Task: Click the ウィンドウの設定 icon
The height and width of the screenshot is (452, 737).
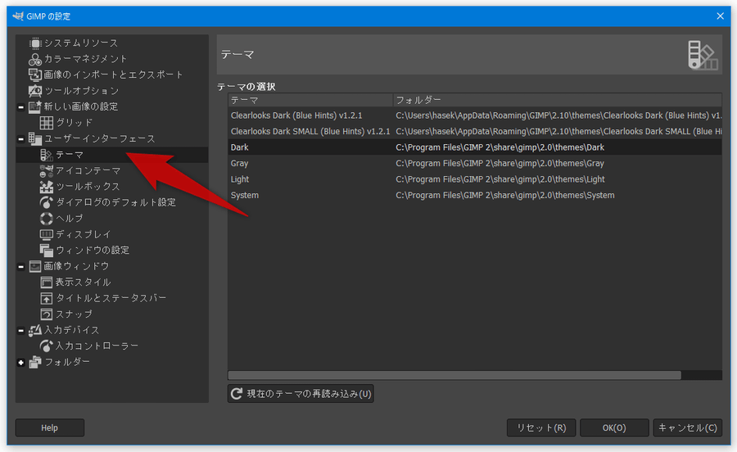Action: (47, 251)
